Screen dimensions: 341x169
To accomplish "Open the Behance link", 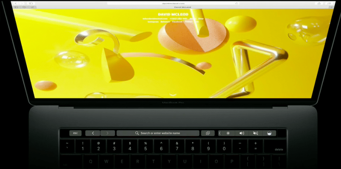I will [165, 22].
